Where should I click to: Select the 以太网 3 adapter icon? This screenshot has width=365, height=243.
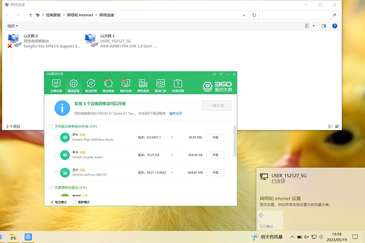[90, 41]
